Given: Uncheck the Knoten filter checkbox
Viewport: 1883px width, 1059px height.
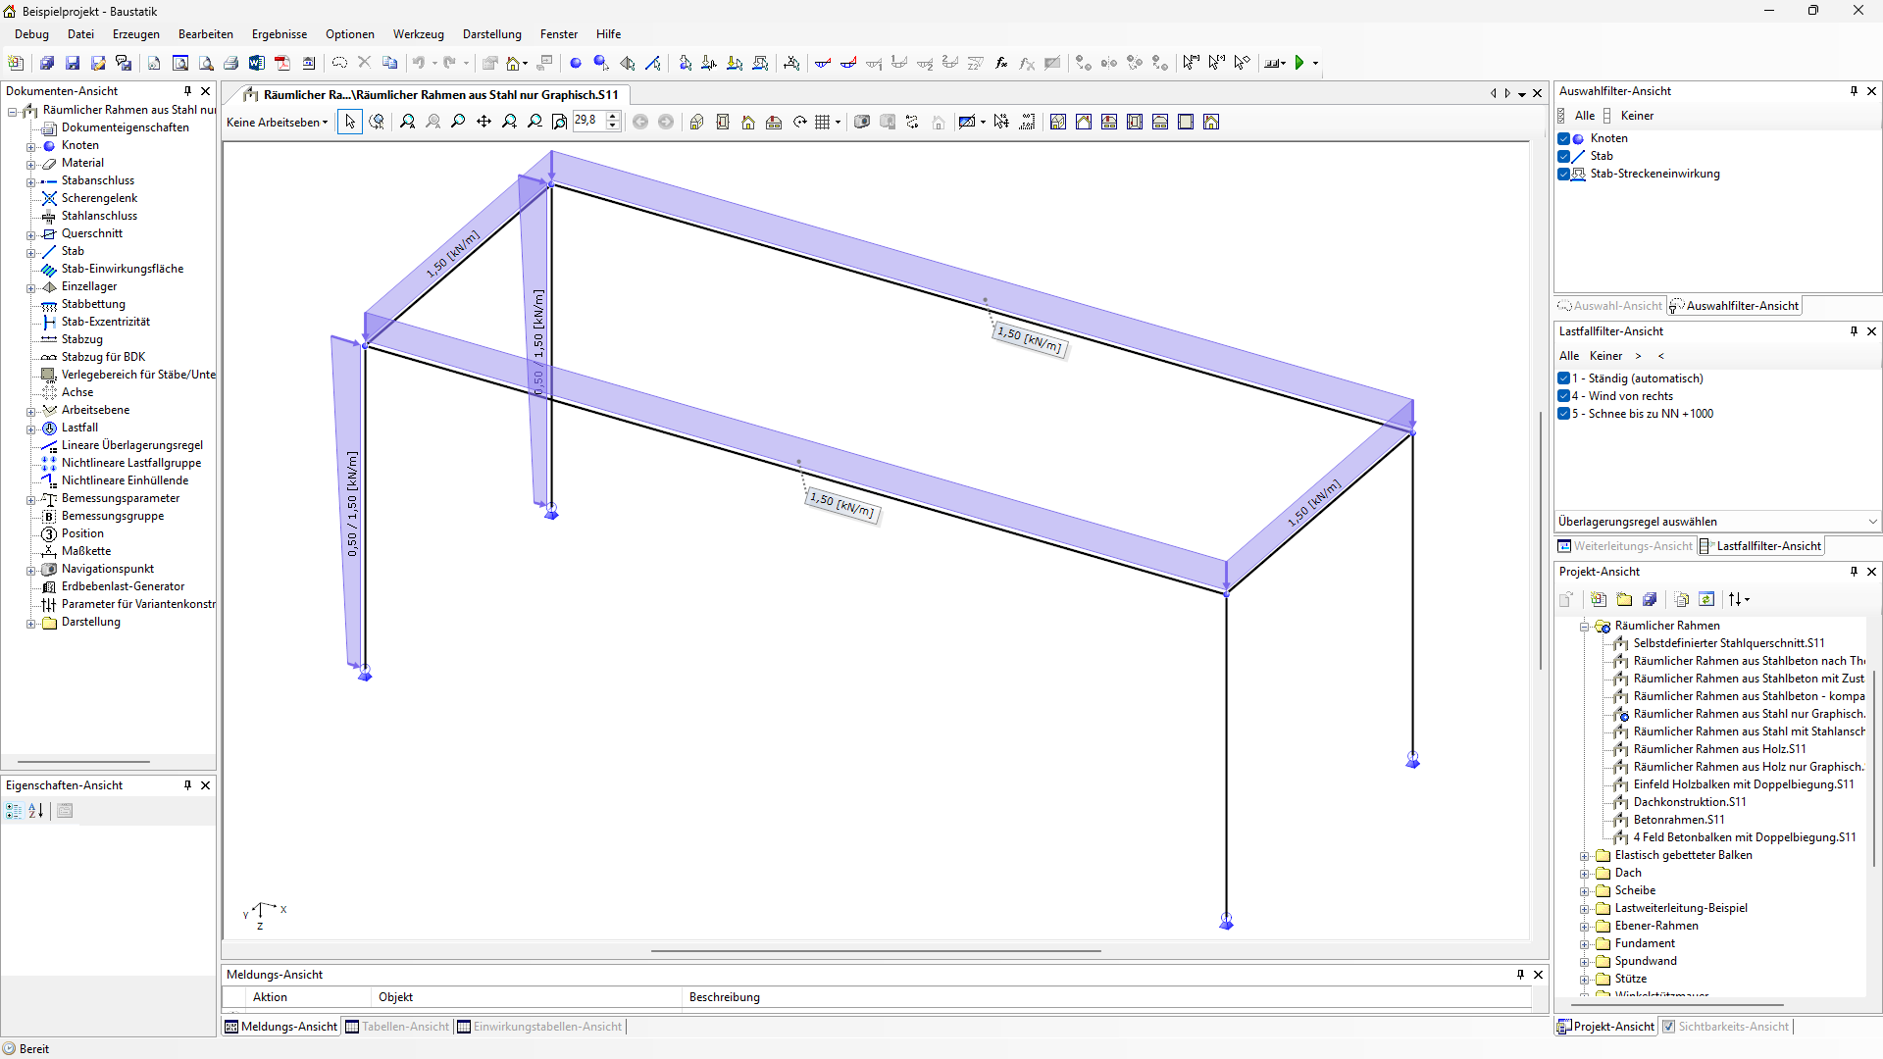Looking at the screenshot, I should (x=1563, y=138).
